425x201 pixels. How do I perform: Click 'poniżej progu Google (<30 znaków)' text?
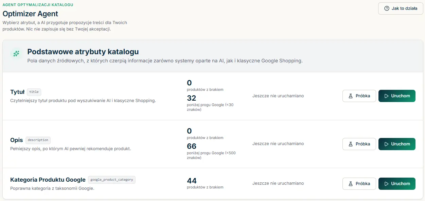[x=210, y=107]
